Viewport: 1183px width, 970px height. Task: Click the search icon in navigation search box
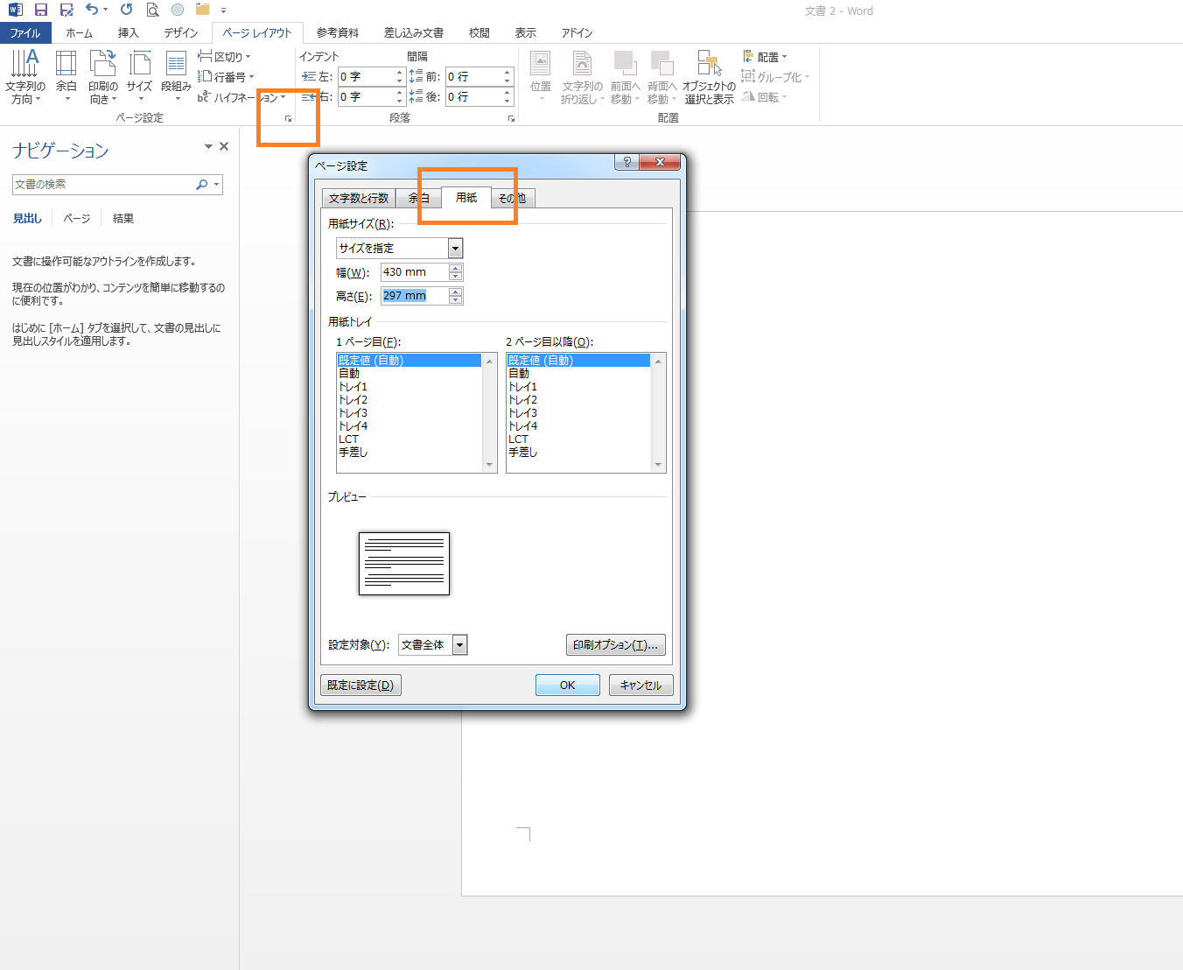point(202,184)
